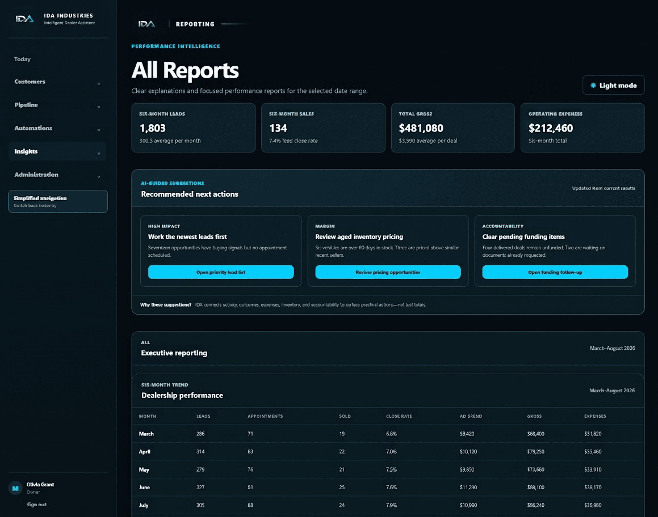Toggle Simplified navigation switch
Screen dimensions: 658x517
58,201
